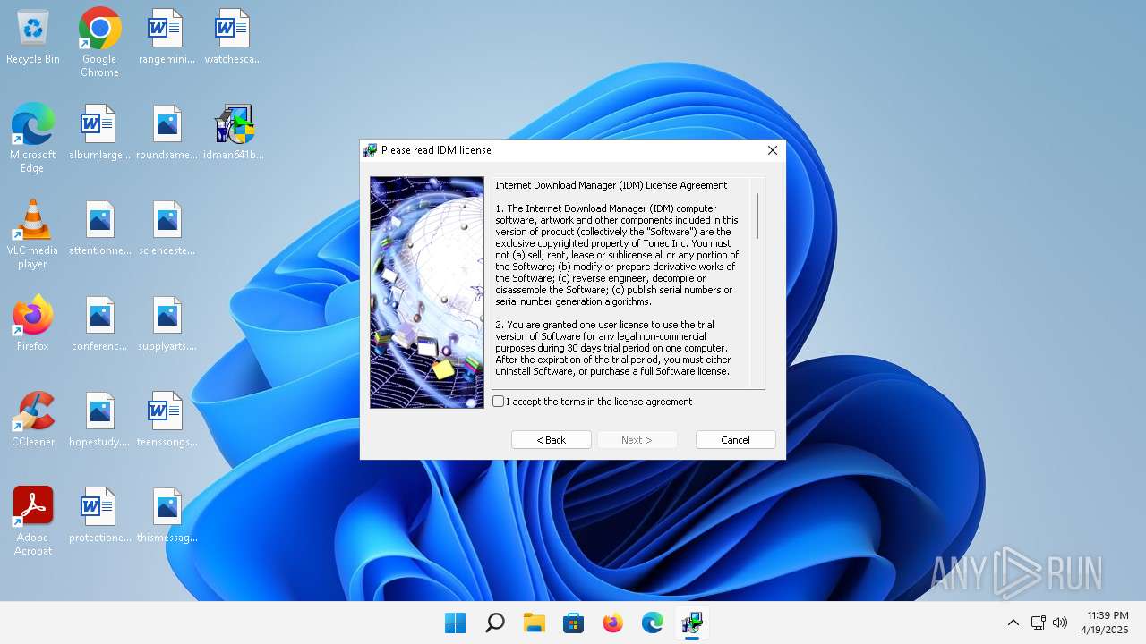Select the rangemini Word document icon
The height and width of the screenshot is (644, 1146).
[167, 38]
